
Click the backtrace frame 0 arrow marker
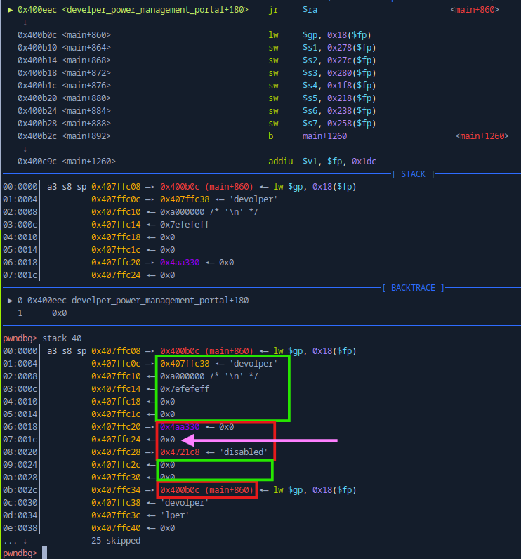[10, 301]
